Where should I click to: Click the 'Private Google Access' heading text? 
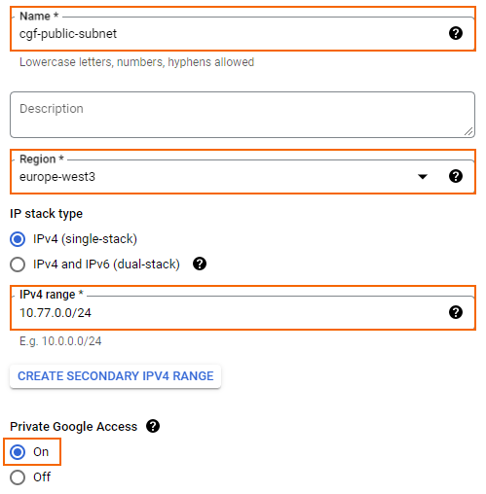(74, 426)
